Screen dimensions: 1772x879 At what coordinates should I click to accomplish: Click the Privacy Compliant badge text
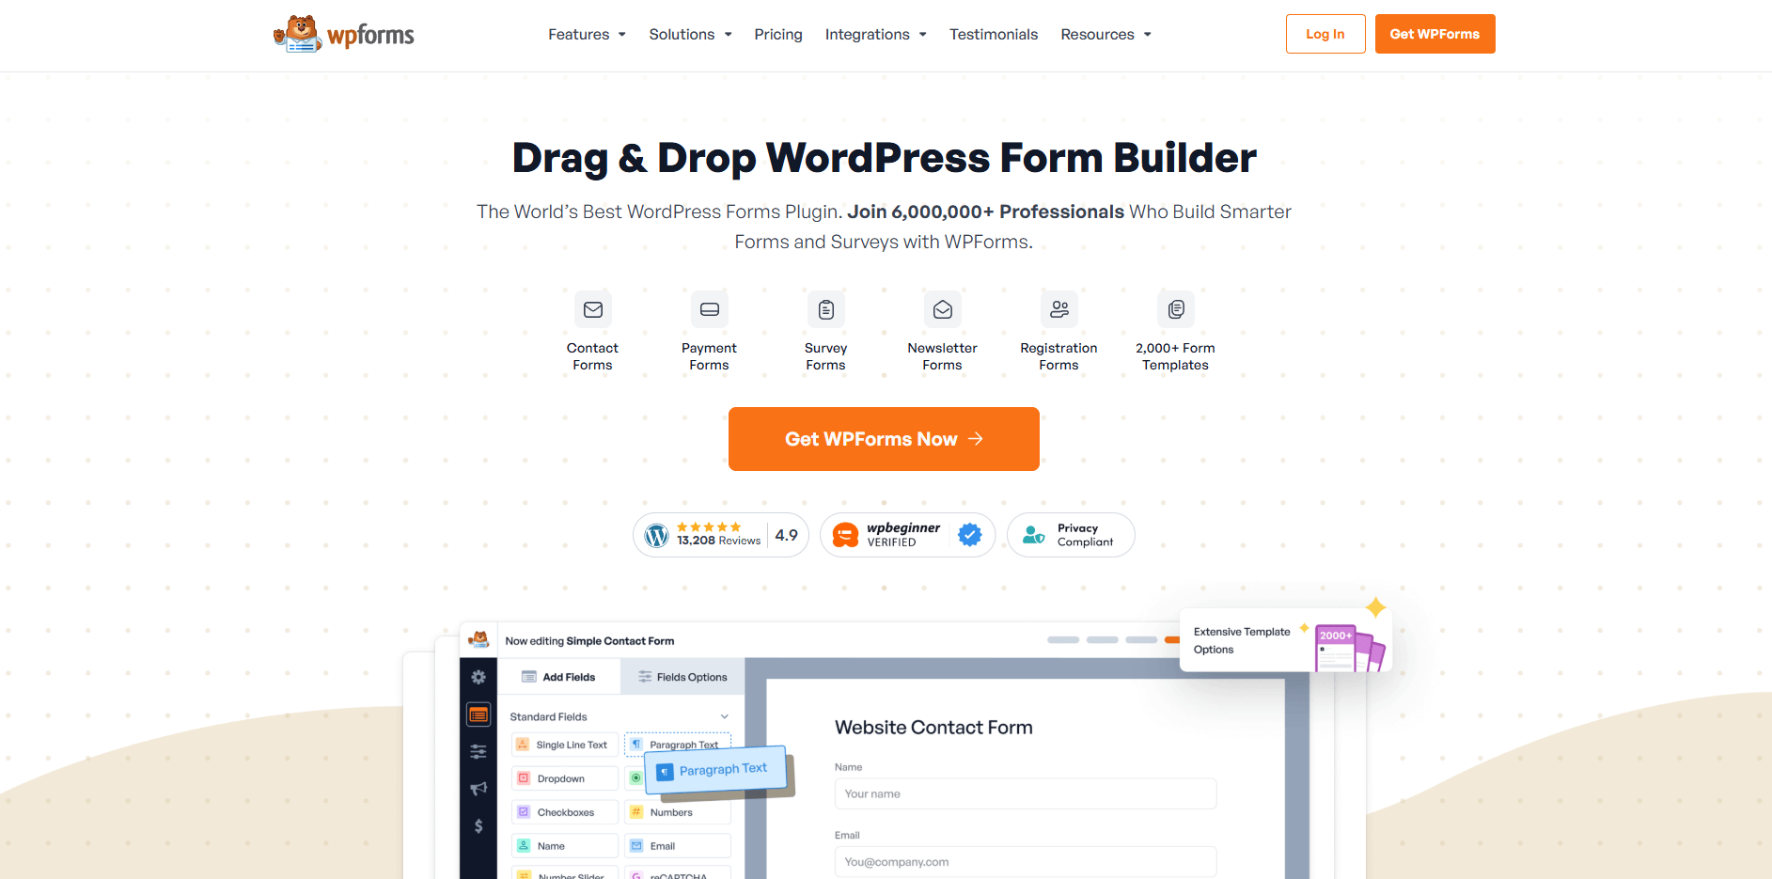(x=1085, y=535)
